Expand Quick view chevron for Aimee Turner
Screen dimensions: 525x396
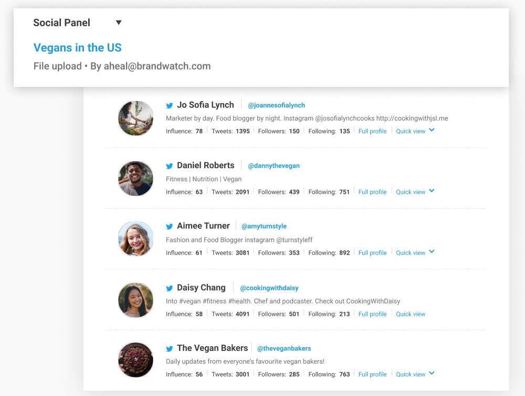click(432, 251)
